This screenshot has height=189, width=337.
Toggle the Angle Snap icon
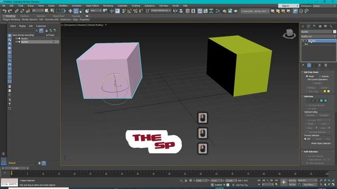pos(130,11)
